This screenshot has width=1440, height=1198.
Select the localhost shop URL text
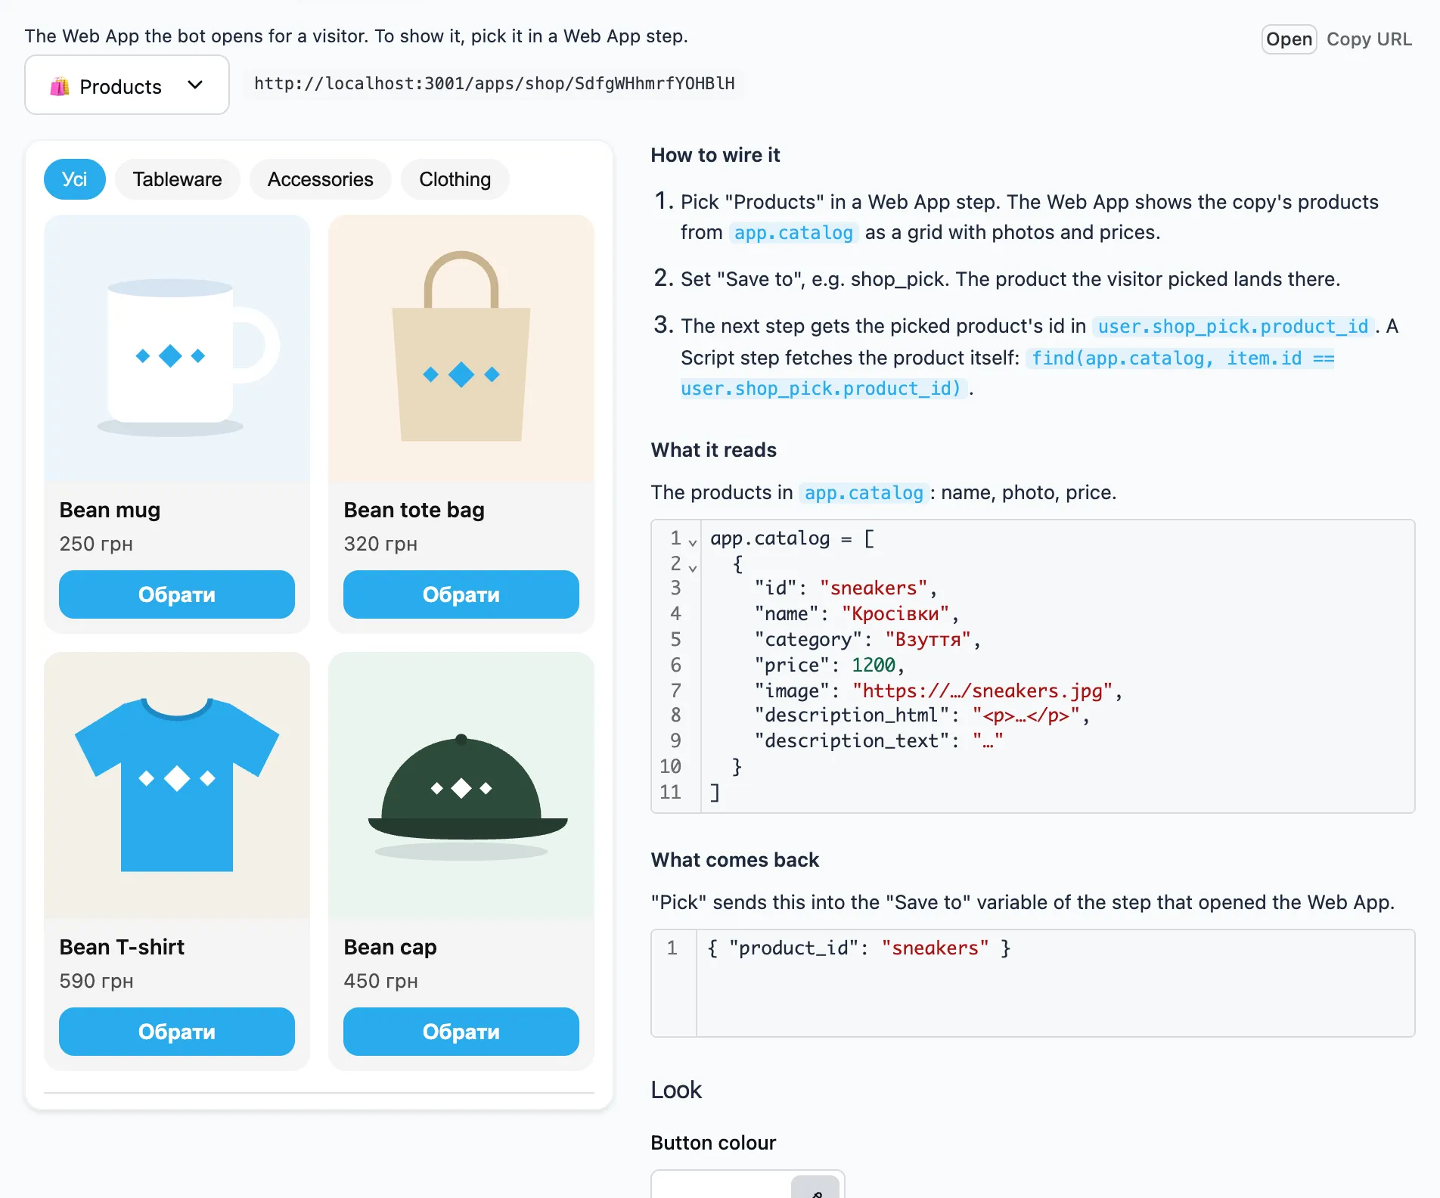[x=495, y=83]
